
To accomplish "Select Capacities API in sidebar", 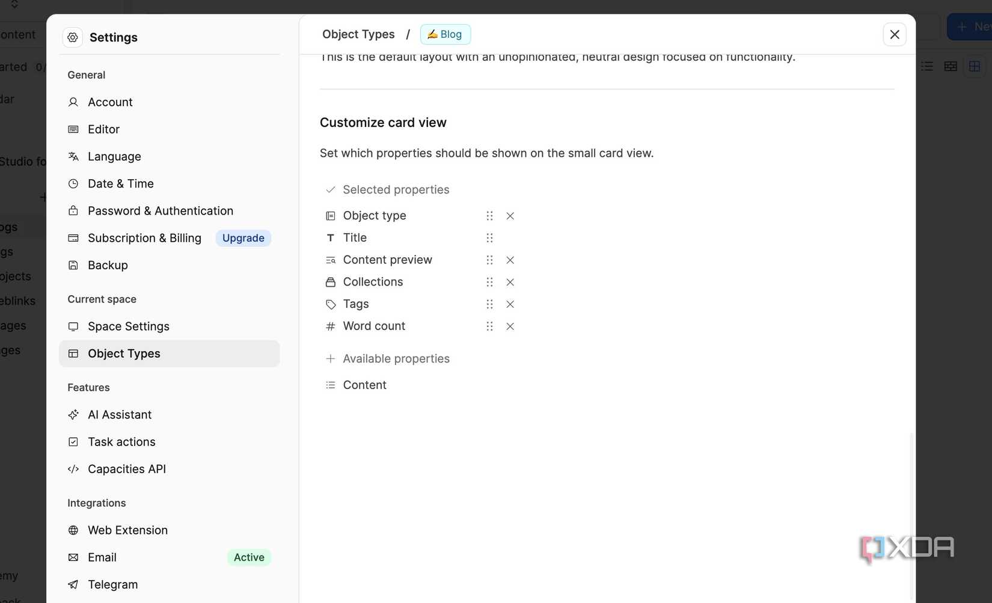I will click(x=126, y=469).
